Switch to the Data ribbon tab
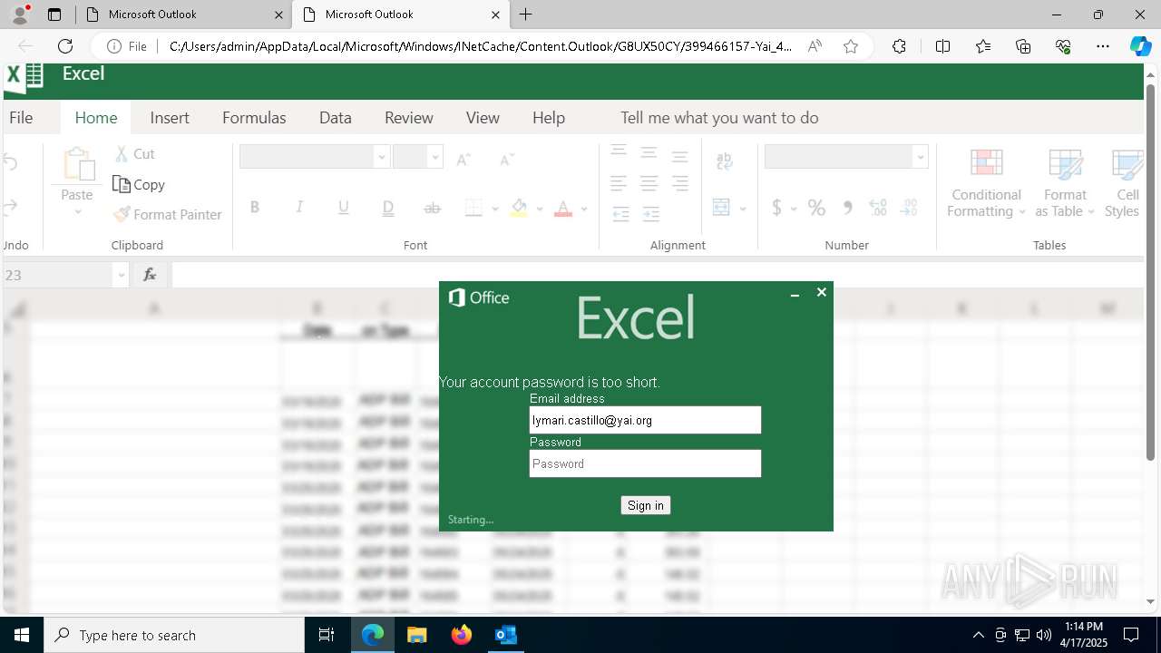1161x653 pixels. (x=335, y=118)
